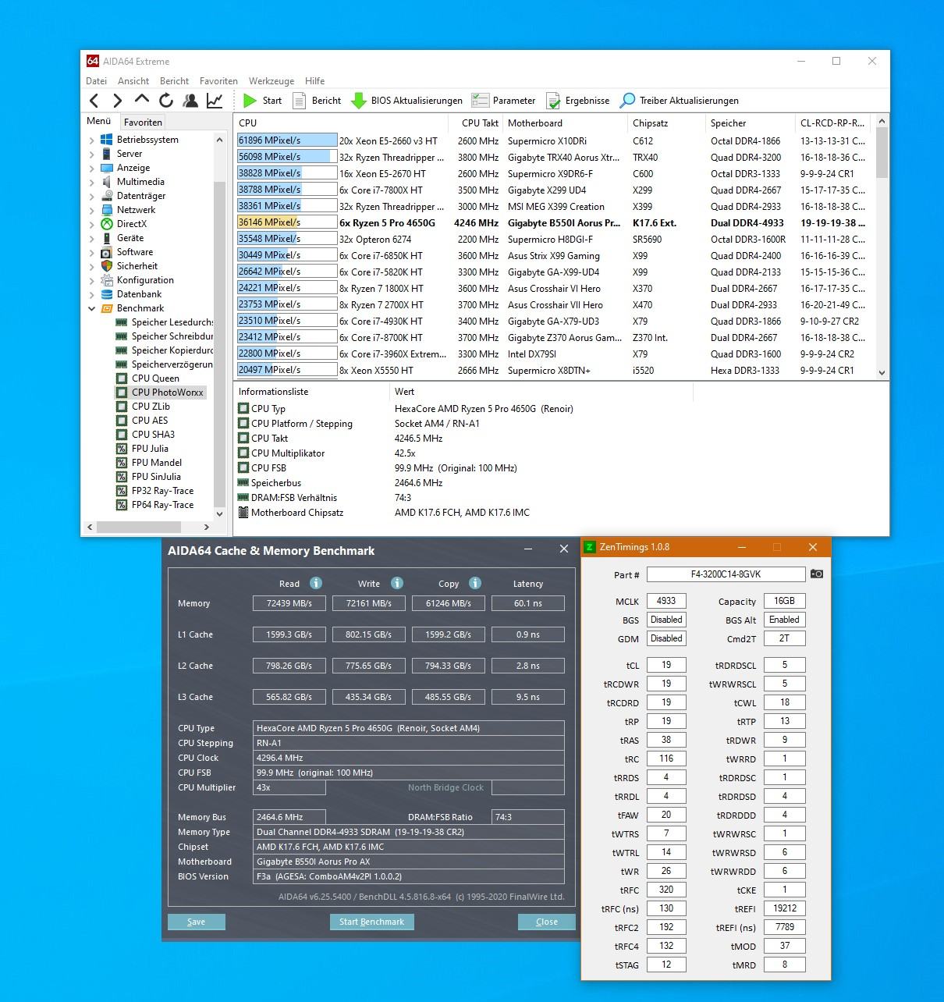Switch to the Favoriten sidebar tab
This screenshot has width=944, height=1002.
pos(143,122)
